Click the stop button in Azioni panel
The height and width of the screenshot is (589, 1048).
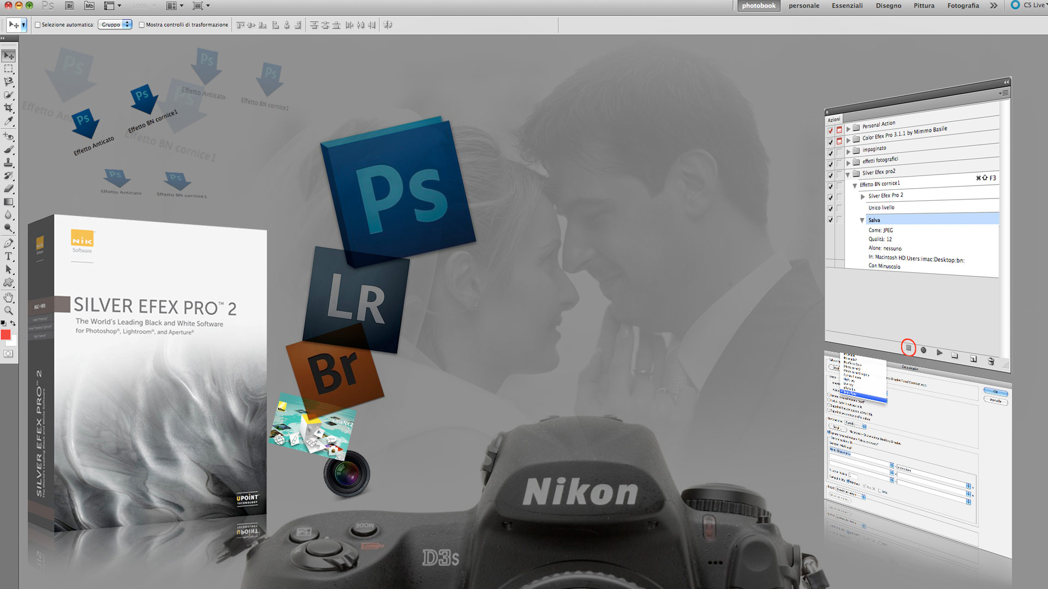(908, 347)
